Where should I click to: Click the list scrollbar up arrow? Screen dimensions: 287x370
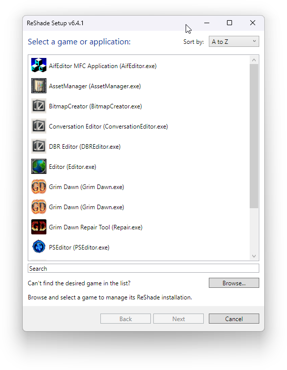point(254,60)
